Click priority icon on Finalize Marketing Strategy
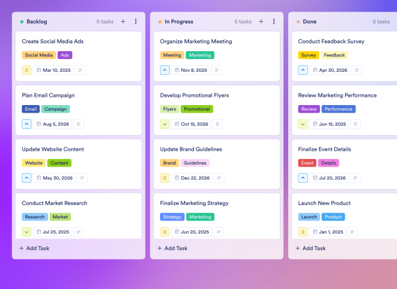Screen dimensions: 397x289 coord(165,232)
